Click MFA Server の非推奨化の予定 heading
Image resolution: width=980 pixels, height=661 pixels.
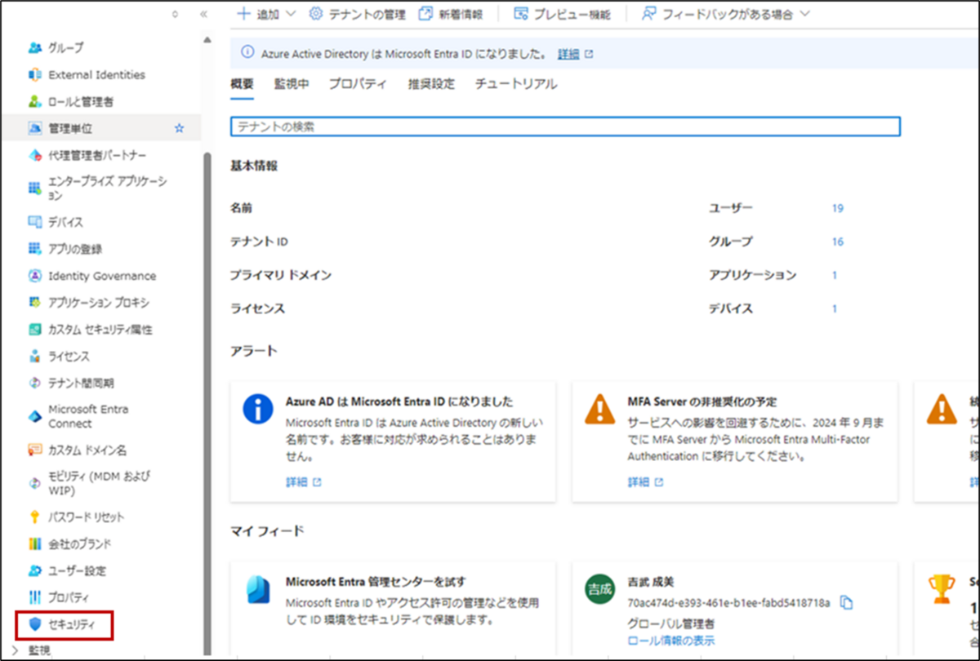tap(702, 401)
